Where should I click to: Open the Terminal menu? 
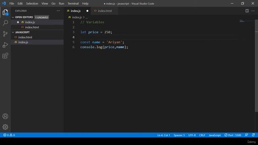tap(73, 4)
